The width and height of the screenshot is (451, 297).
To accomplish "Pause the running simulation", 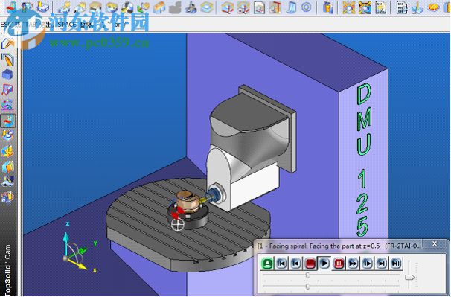I will click(x=339, y=263).
